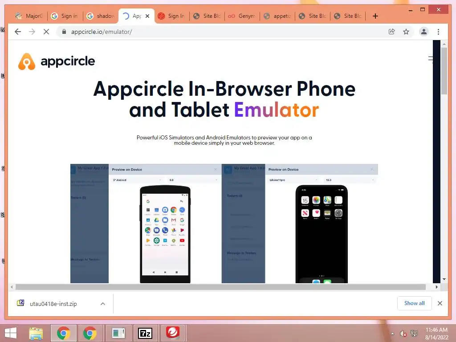Switch to the MajorGeeks tab

(29, 16)
